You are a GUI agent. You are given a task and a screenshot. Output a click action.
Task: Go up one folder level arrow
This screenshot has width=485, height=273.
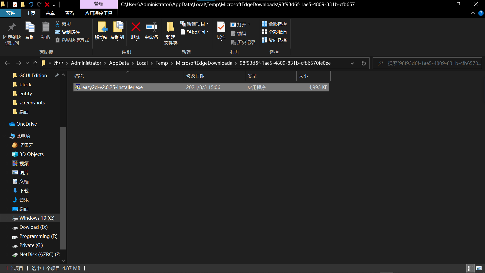click(x=35, y=63)
